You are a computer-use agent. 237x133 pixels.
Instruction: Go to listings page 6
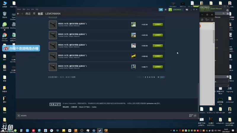point(154,77)
